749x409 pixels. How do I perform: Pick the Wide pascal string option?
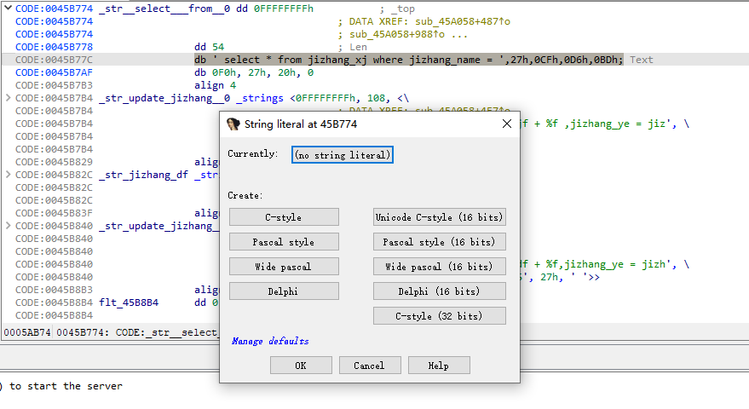pos(284,267)
